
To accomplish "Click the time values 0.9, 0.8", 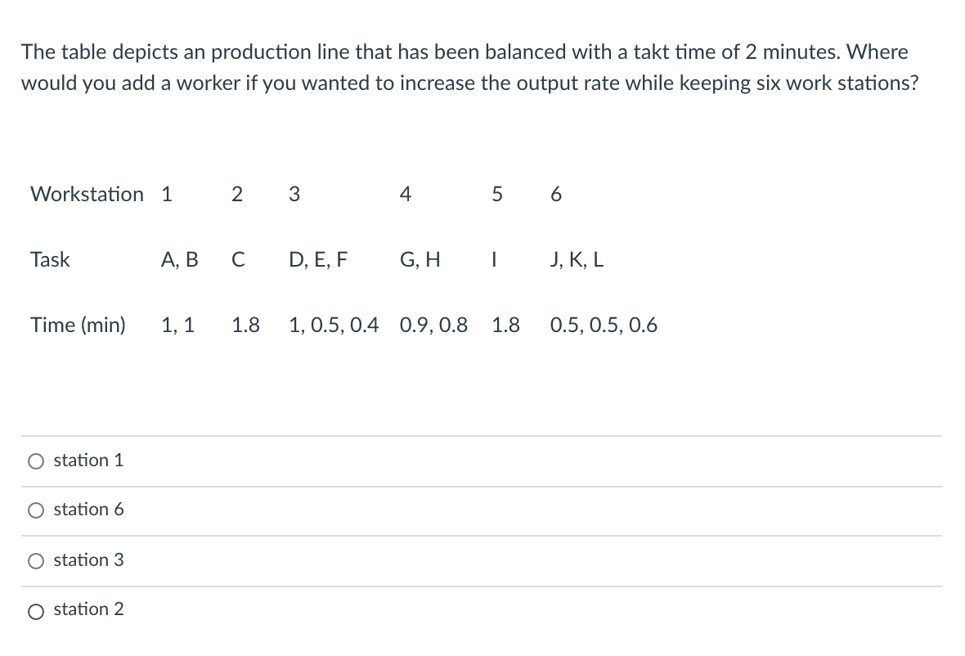I will [434, 325].
